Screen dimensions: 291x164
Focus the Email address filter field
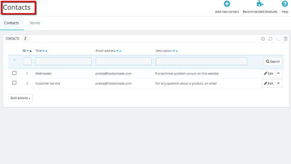[124, 61]
